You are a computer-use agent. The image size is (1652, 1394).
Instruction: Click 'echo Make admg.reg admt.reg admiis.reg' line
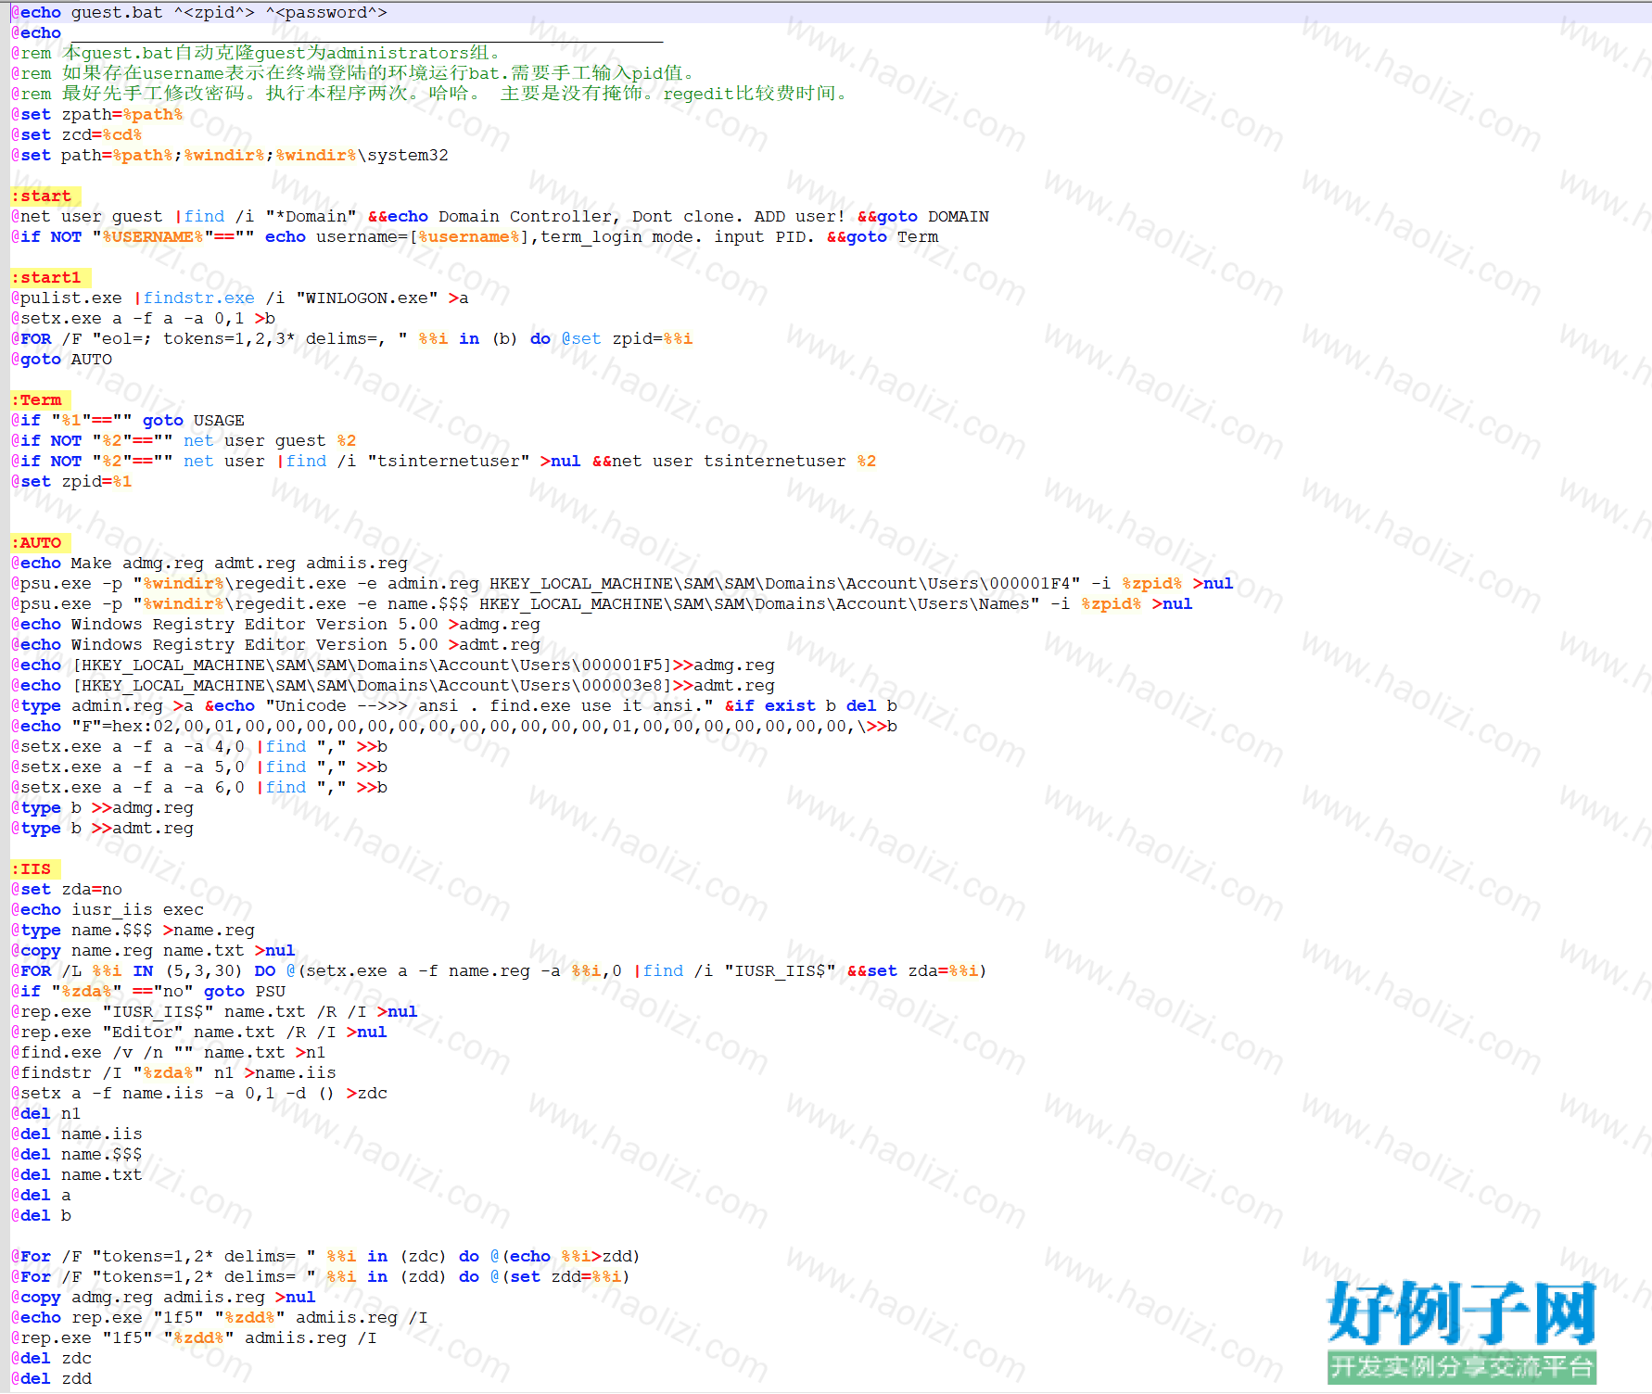(210, 563)
